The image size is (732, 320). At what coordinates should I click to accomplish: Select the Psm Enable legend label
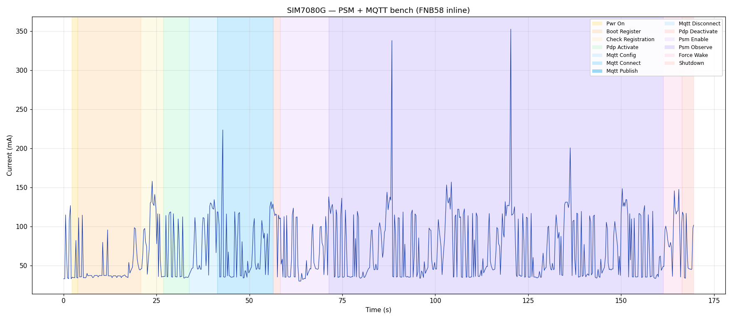pos(693,39)
